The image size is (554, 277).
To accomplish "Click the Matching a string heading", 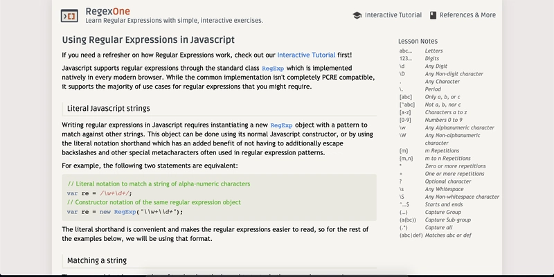I will point(97,261).
